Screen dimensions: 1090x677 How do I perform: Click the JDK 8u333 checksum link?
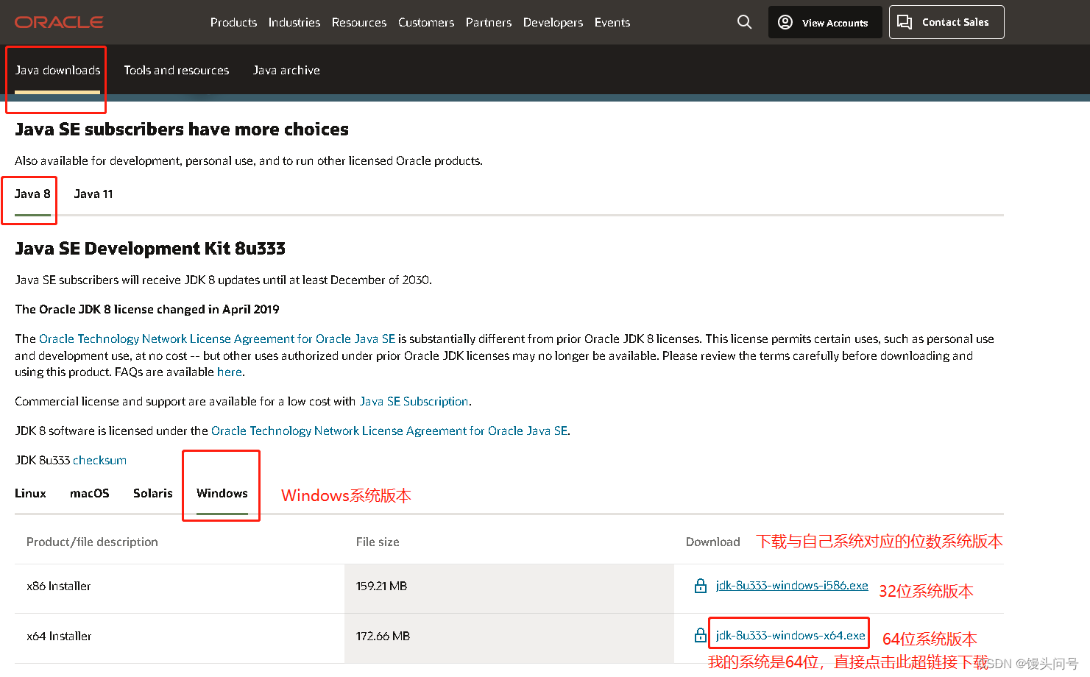click(99, 461)
